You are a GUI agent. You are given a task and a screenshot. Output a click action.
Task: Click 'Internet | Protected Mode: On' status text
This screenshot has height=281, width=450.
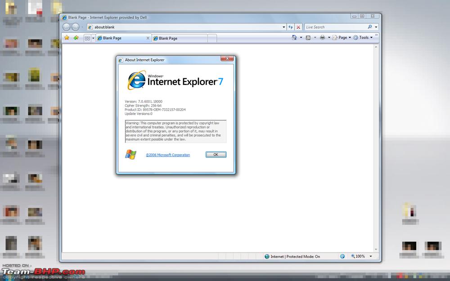pyautogui.click(x=295, y=257)
